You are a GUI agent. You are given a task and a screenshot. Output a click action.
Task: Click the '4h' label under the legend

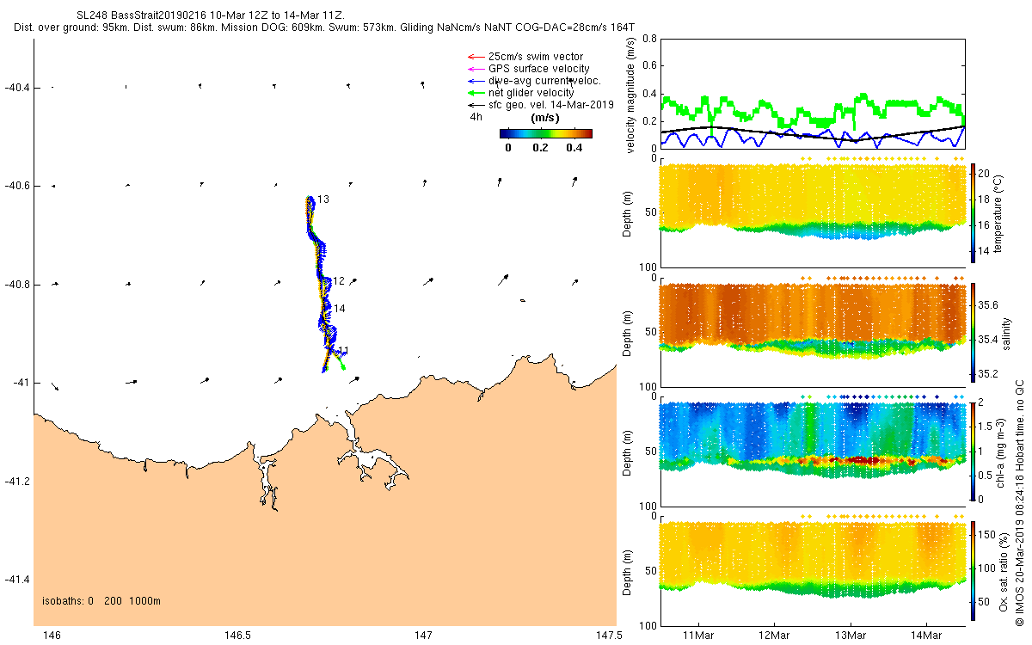(x=475, y=117)
